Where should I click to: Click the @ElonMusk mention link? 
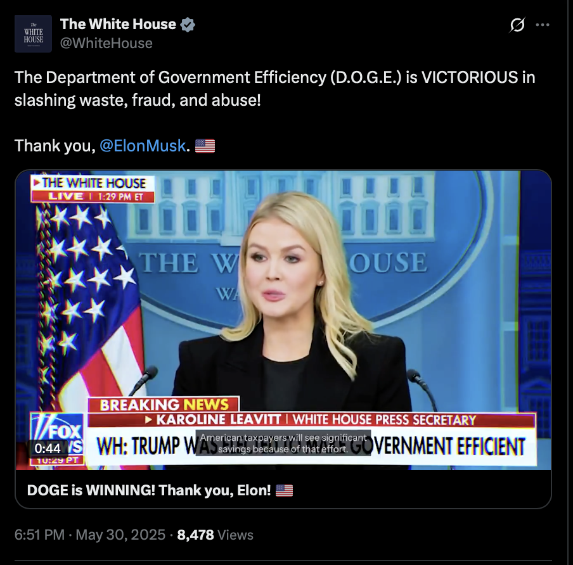pos(143,146)
